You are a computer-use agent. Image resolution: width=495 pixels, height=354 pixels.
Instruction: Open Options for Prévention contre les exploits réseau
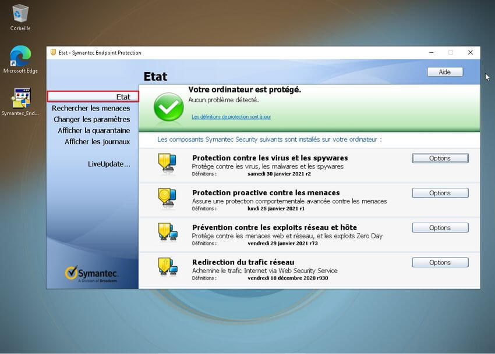[x=440, y=228]
